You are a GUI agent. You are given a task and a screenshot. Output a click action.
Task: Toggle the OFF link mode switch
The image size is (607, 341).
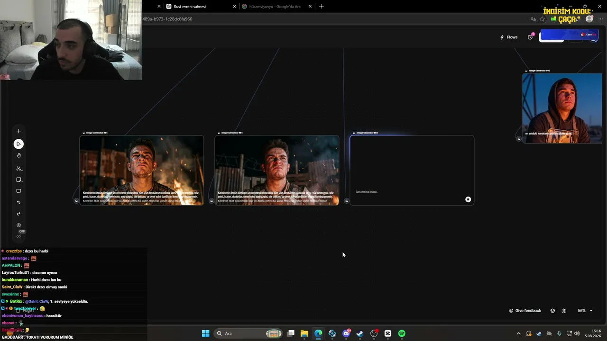19,234
